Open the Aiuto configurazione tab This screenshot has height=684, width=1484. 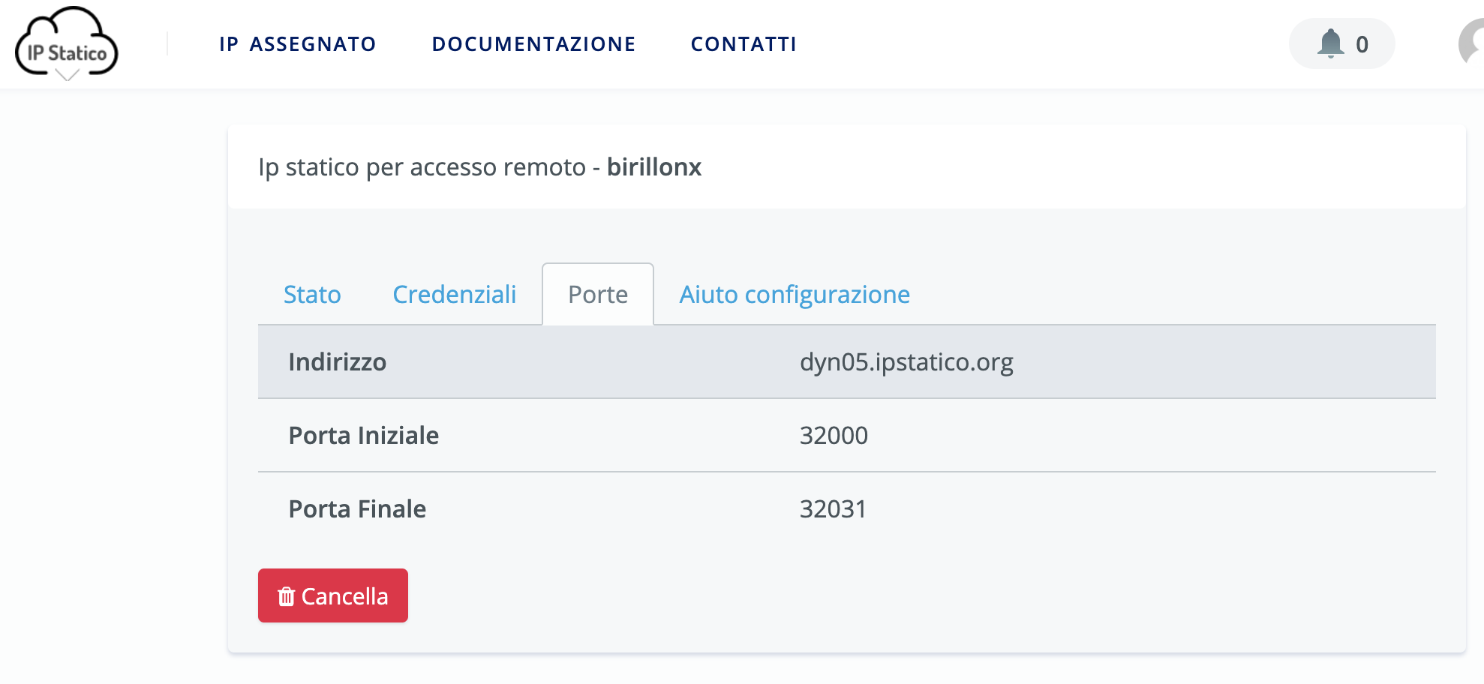click(795, 295)
